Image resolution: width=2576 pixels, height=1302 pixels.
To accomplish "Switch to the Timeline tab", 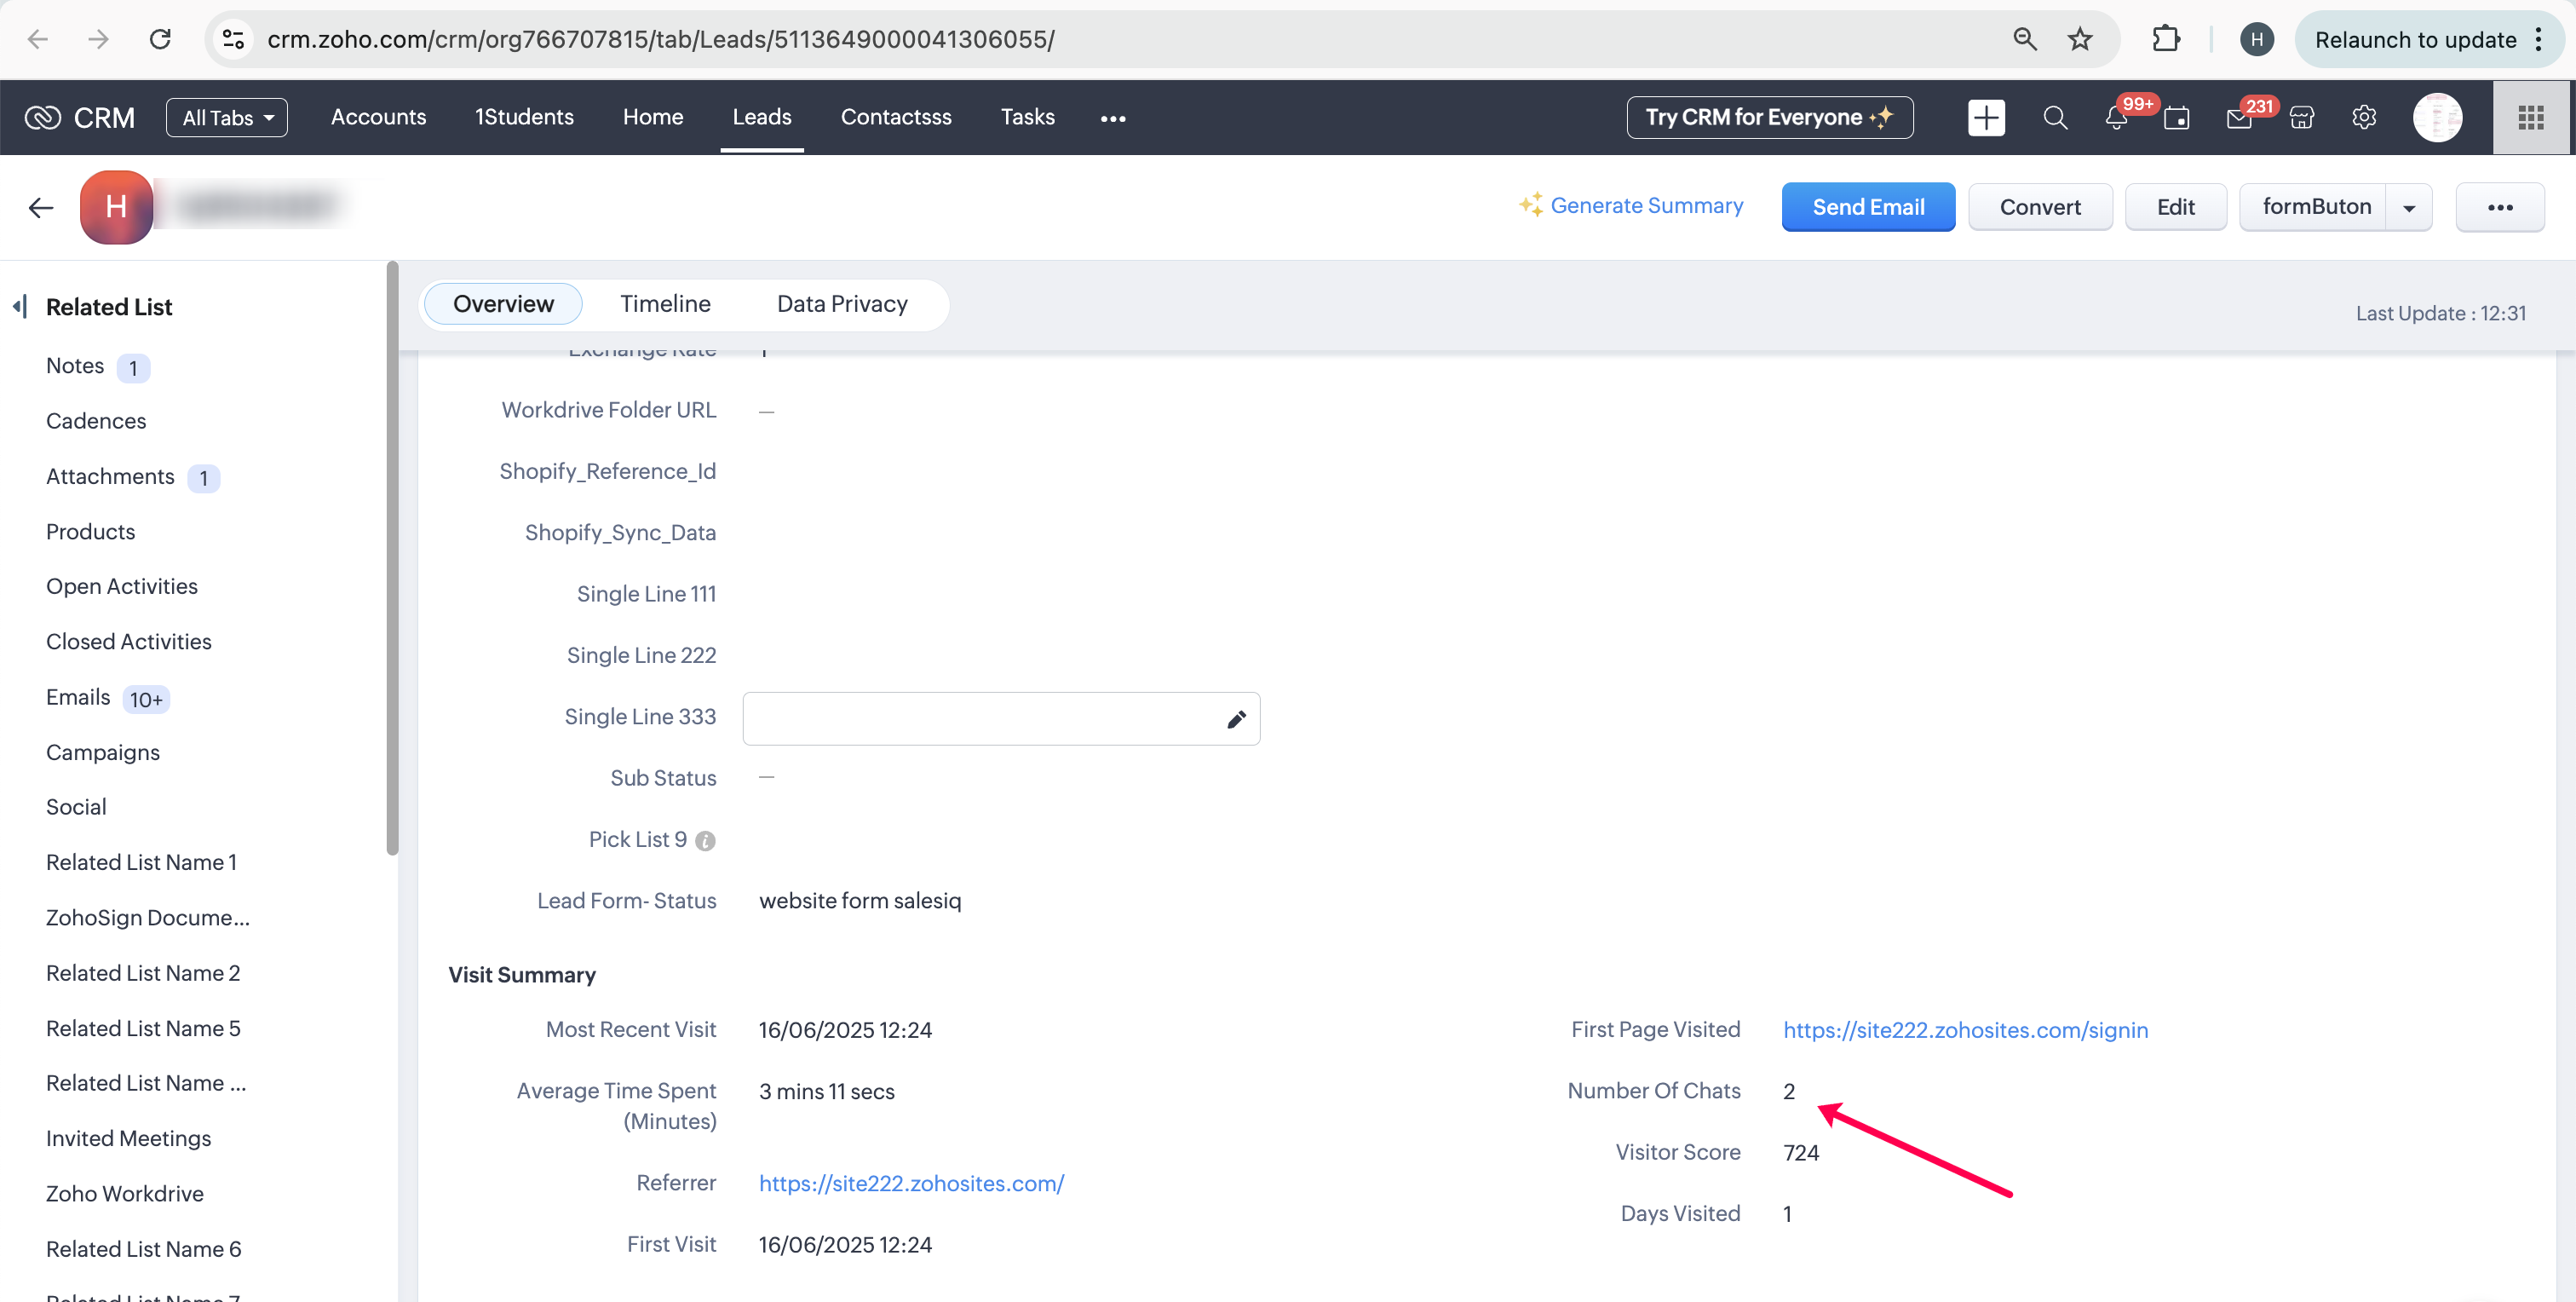I will (x=665, y=304).
